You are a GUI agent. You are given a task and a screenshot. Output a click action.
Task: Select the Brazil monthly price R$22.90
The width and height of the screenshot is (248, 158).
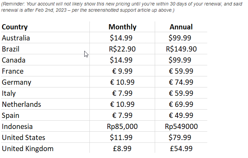[122, 49]
